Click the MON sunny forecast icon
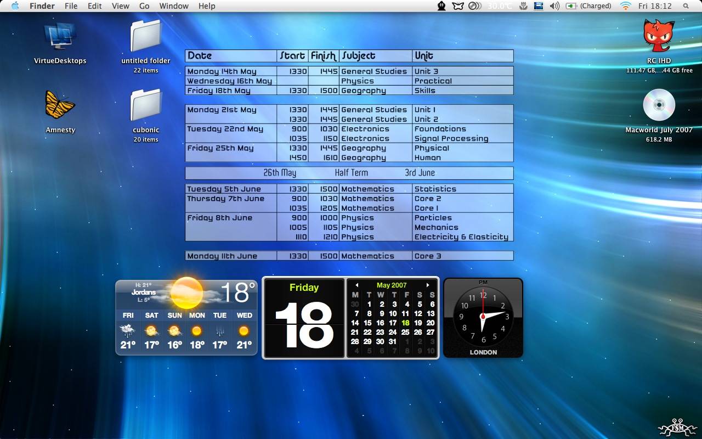 (x=197, y=331)
